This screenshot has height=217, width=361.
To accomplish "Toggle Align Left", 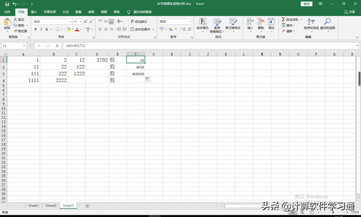I will [x=100, y=29].
